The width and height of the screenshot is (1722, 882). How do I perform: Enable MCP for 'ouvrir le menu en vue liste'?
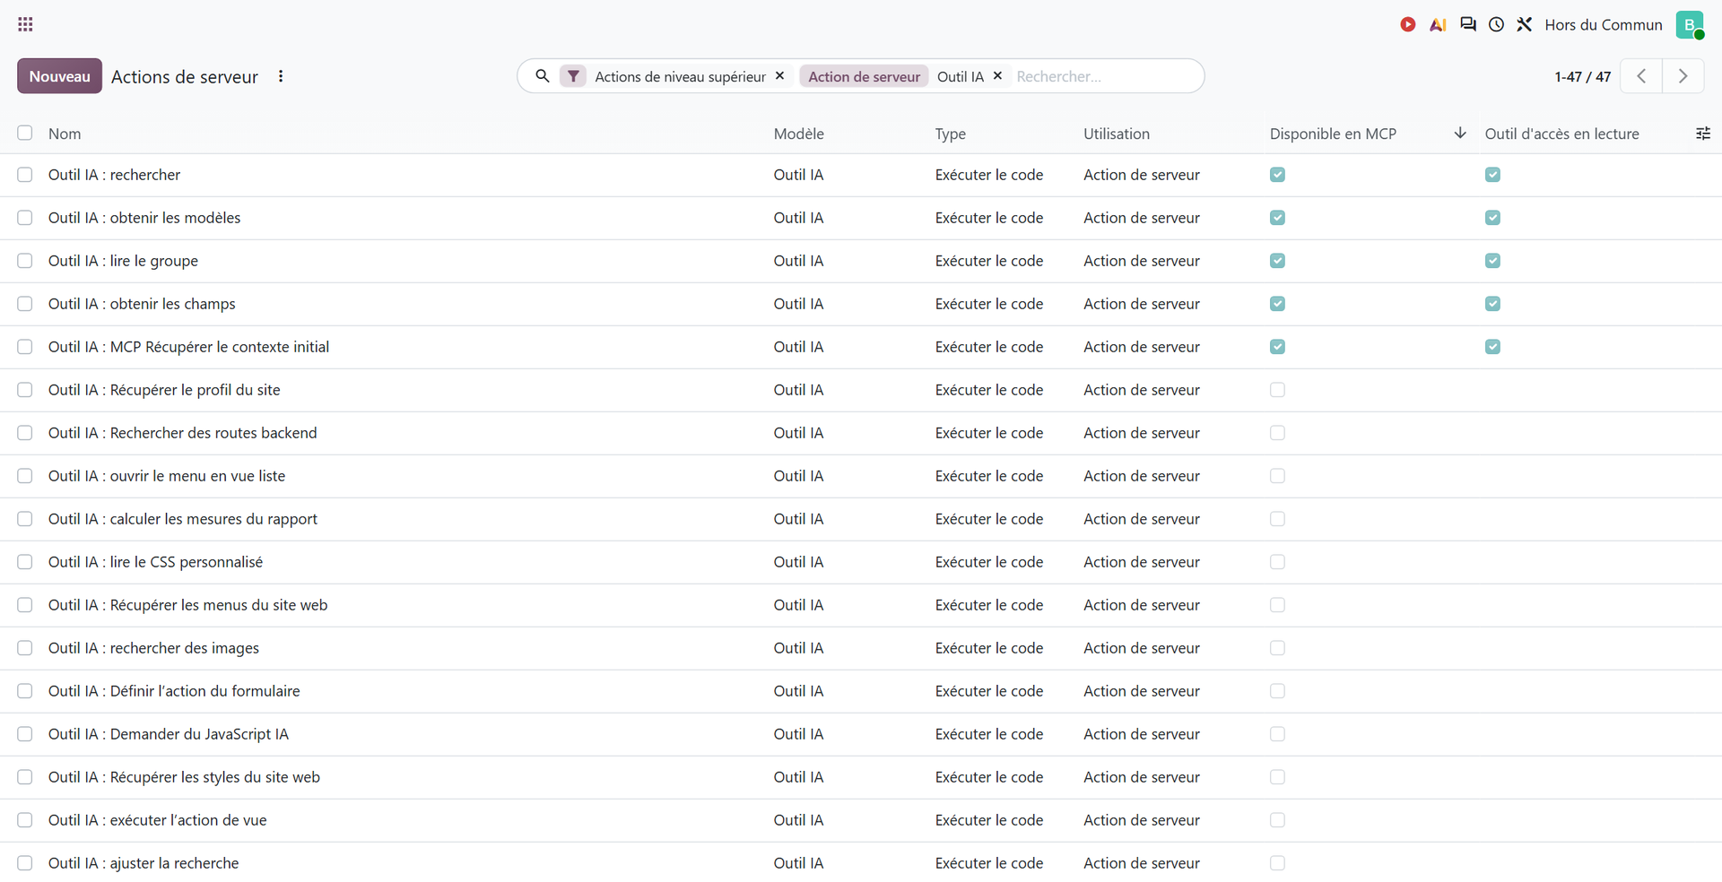pyautogui.click(x=1278, y=476)
